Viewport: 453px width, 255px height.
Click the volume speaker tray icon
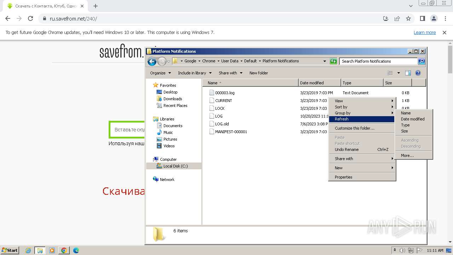tap(402, 250)
